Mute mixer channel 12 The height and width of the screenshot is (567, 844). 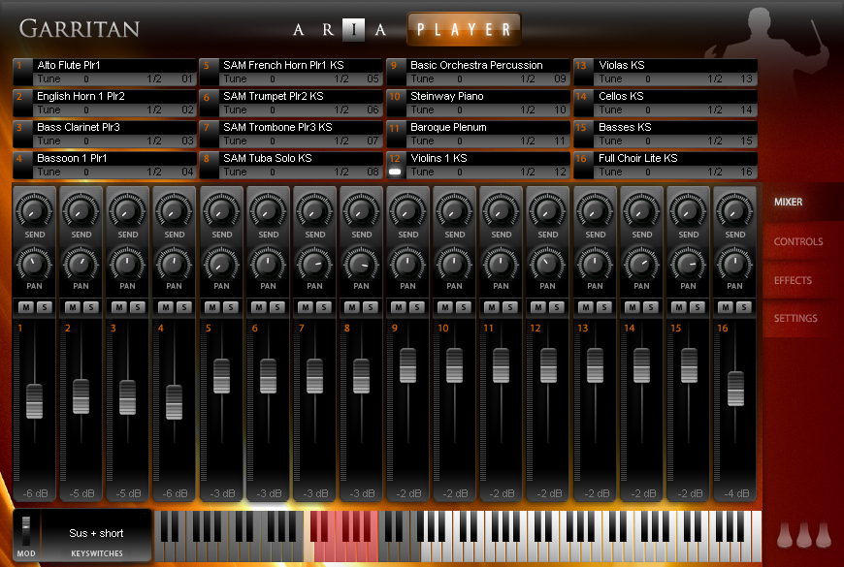(538, 307)
